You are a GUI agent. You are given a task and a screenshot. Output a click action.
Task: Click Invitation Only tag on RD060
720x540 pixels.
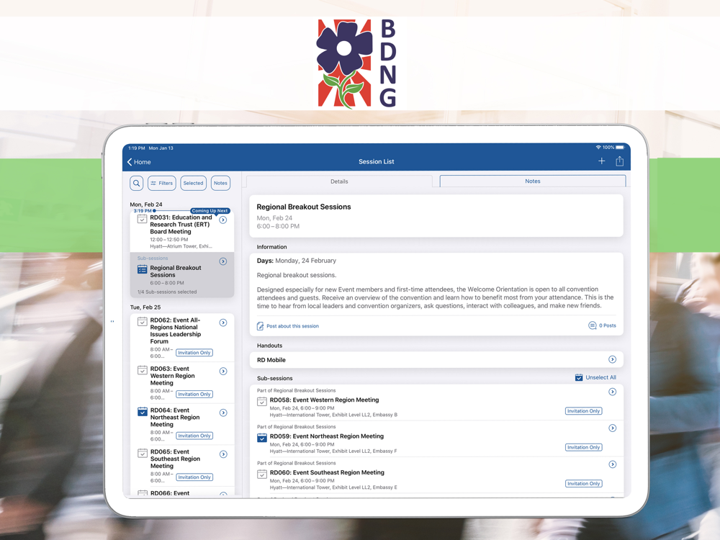click(x=584, y=484)
